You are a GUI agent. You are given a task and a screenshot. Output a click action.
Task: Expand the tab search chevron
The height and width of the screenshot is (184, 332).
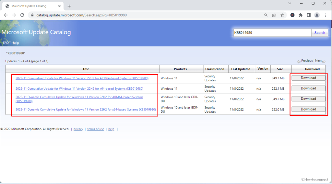coord(289,4)
